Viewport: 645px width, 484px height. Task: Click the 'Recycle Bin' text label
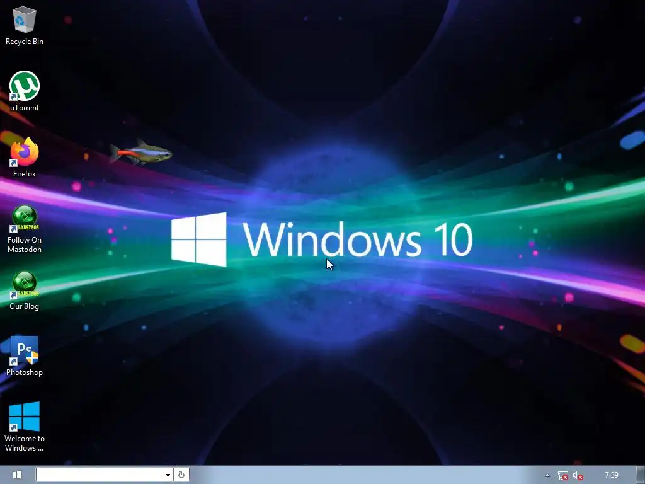pyautogui.click(x=25, y=42)
